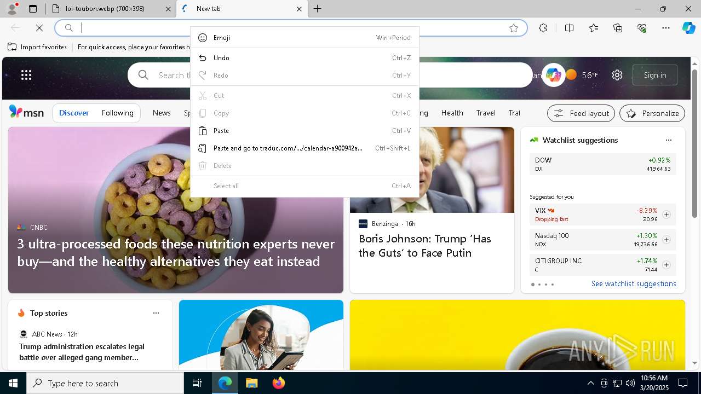The height and width of the screenshot is (394, 701).
Task: Open the Health category tab
Action: pos(452,113)
